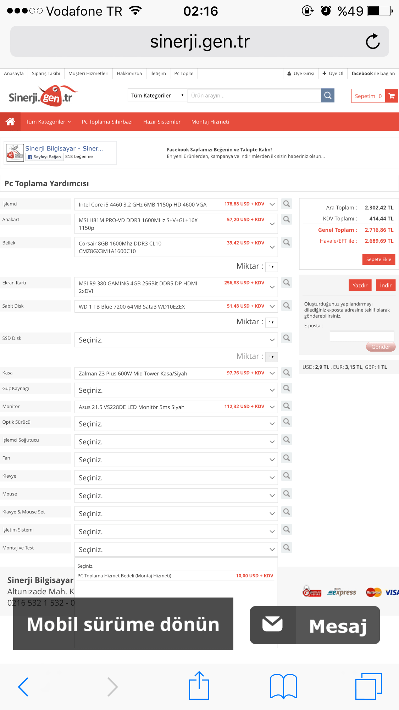Click Mobil sürüme dönün banner
Image resolution: width=399 pixels, height=710 pixels.
tap(123, 623)
